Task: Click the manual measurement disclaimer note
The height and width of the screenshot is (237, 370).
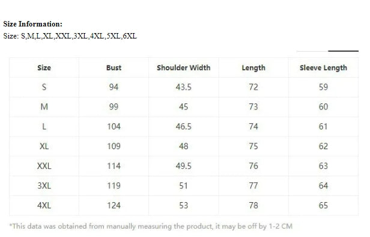Action: coord(151,226)
